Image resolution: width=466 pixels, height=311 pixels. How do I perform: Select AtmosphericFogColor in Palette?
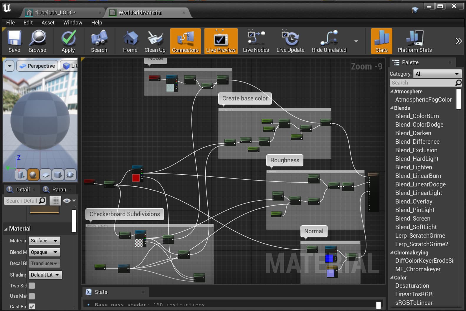click(x=423, y=100)
